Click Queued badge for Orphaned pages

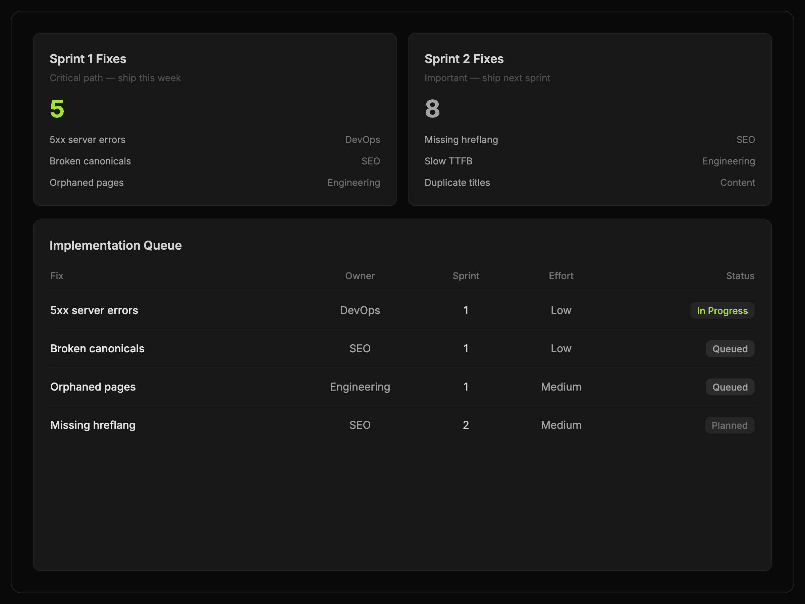point(730,387)
